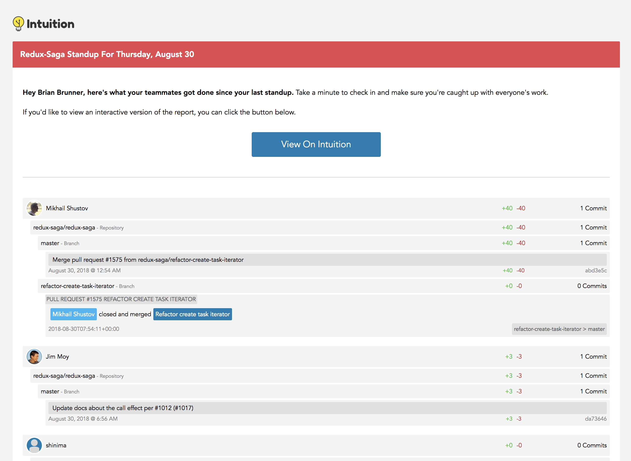Select the refactor-create-task-iterator branch row
The height and width of the screenshot is (461, 631).
(78, 286)
